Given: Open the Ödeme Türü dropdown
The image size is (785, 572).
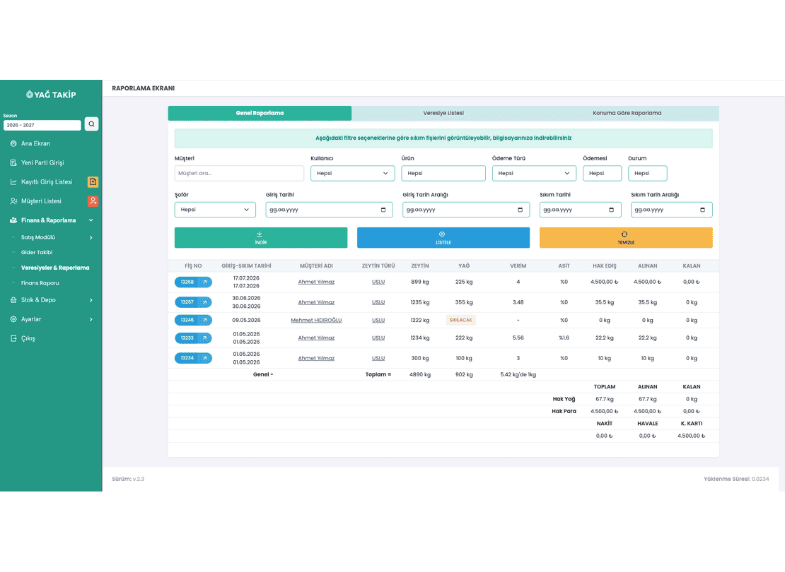Looking at the screenshot, I should (x=534, y=174).
